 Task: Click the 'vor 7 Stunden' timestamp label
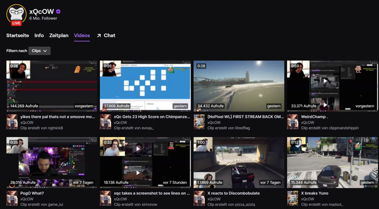(x=175, y=183)
